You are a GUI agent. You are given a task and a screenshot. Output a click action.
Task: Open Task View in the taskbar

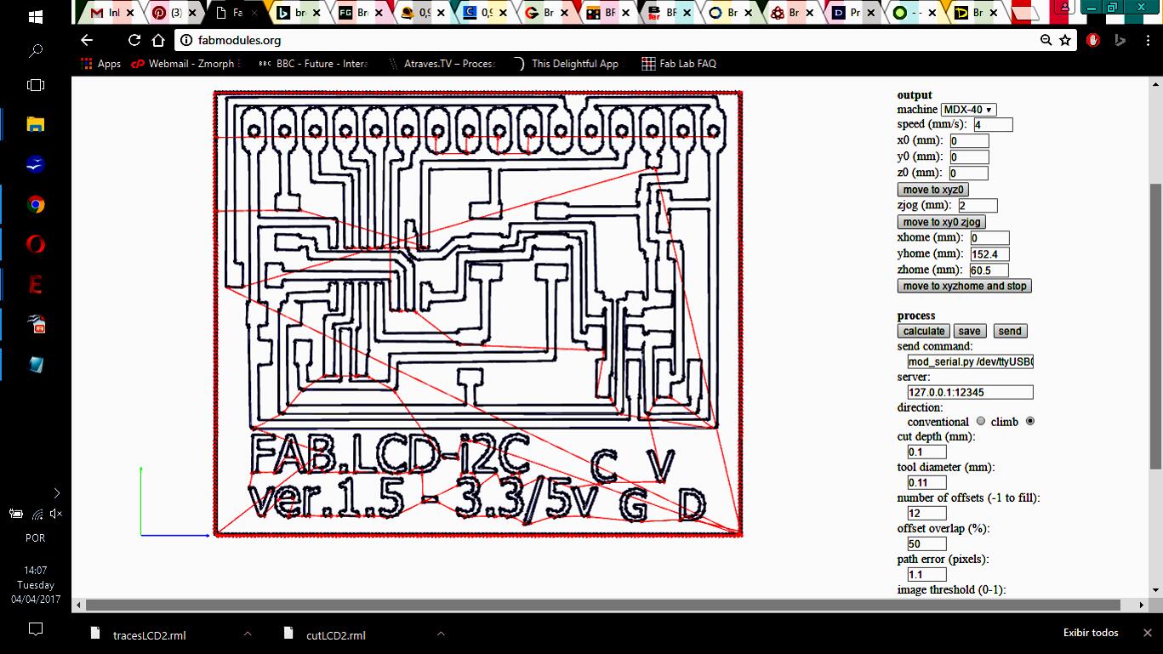pos(36,85)
